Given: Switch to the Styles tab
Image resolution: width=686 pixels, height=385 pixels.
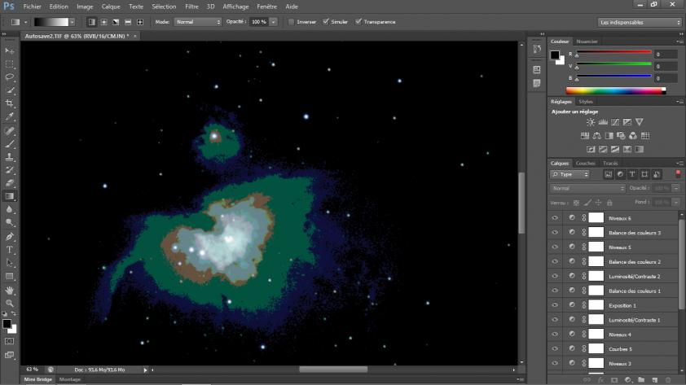Looking at the screenshot, I should [585, 102].
